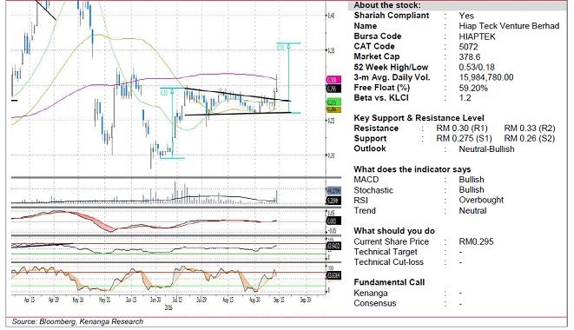The width and height of the screenshot is (574, 330).
Task: Click the 'May 31' date axis label
Action: pos(105,300)
